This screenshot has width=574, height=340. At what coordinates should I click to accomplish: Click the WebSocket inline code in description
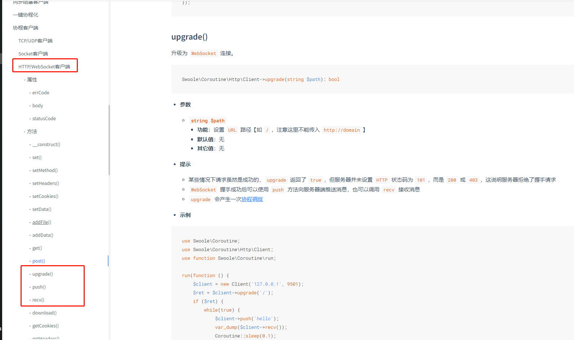coord(204,53)
